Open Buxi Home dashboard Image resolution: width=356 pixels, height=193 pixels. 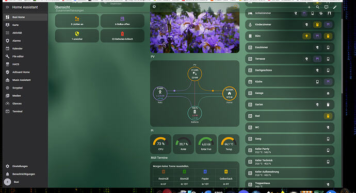(25, 17)
